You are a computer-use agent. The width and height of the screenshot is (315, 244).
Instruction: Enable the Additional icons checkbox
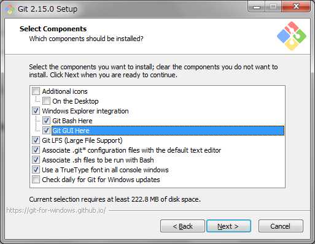[x=36, y=91]
